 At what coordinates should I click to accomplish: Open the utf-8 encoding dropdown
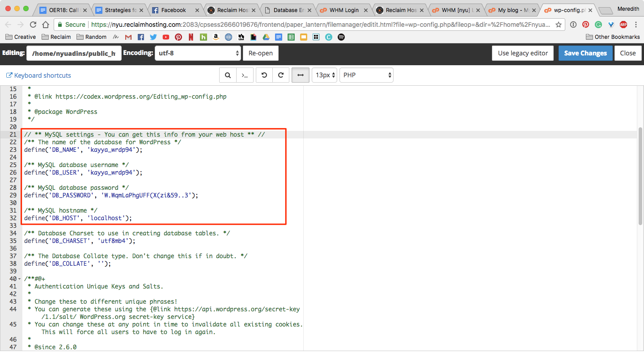pos(198,53)
